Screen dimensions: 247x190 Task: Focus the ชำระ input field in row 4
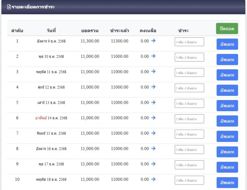189,88
